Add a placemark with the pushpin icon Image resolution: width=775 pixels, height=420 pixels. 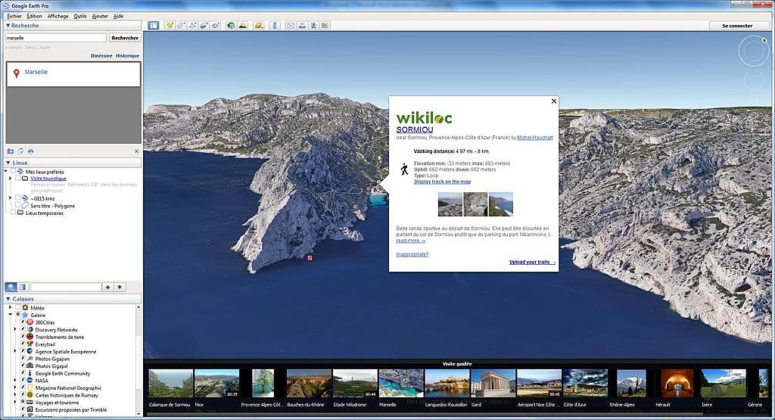[x=170, y=25]
